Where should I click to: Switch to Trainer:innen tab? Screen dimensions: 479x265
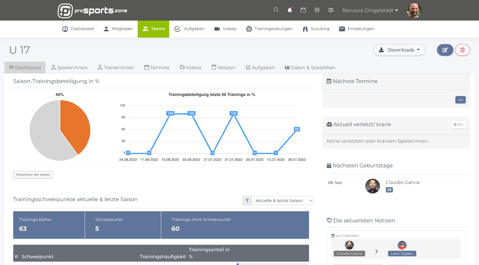pos(116,68)
